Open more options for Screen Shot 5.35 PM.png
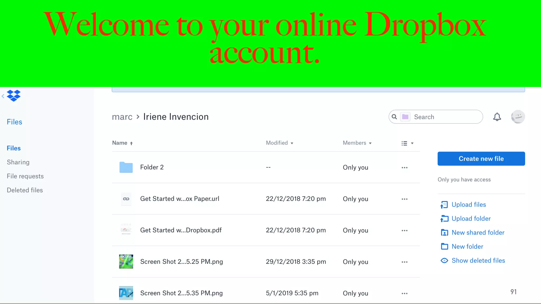The width and height of the screenshot is (541, 304). click(404, 293)
